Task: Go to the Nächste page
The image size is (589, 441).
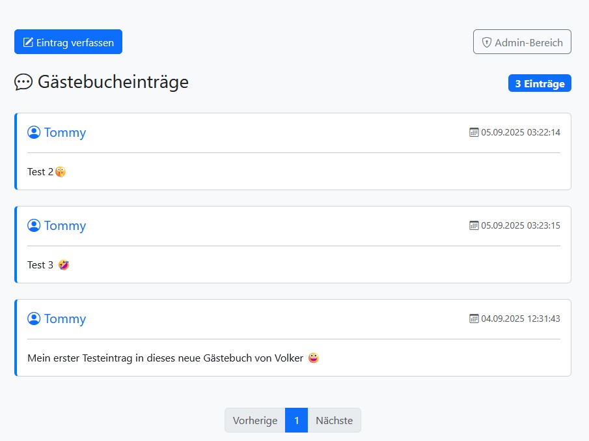Action: tap(334, 420)
